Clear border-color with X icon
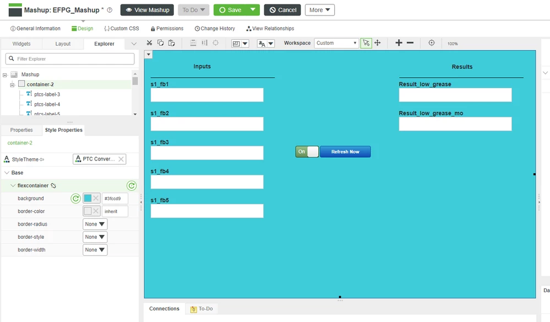The height and width of the screenshot is (322, 550). pyautogui.click(x=96, y=211)
